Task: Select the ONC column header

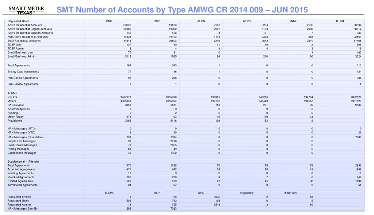Action: [x=109, y=21]
